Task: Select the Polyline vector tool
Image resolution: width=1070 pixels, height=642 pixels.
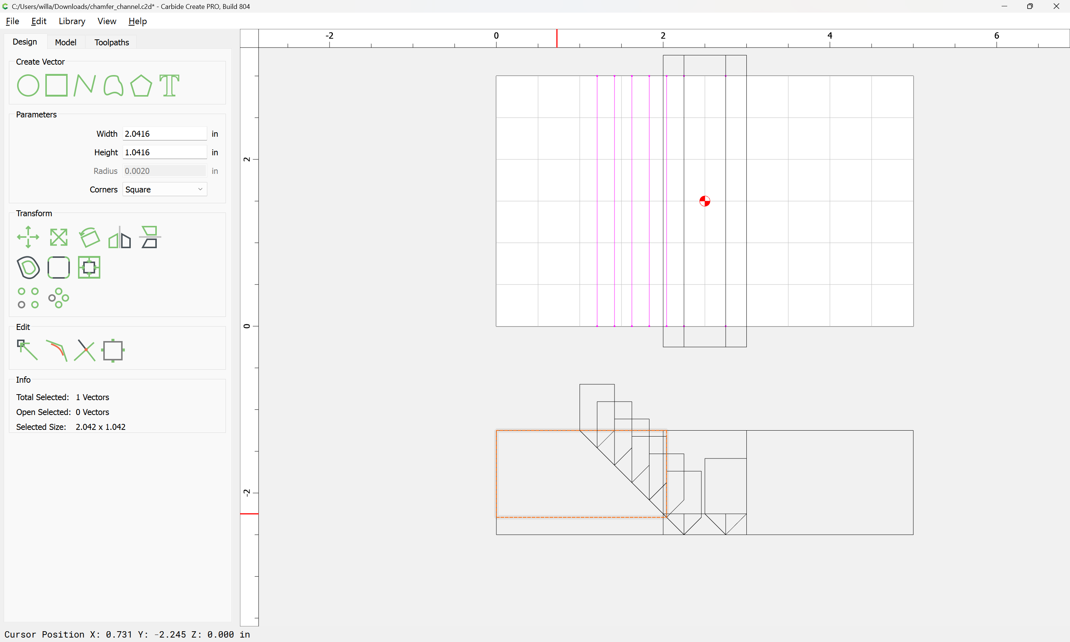Action: [84, 85]
